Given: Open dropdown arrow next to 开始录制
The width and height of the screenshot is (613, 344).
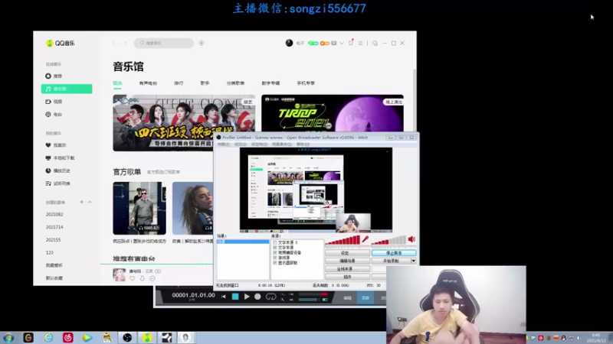Looking at the screenshot, I should 413,261.
